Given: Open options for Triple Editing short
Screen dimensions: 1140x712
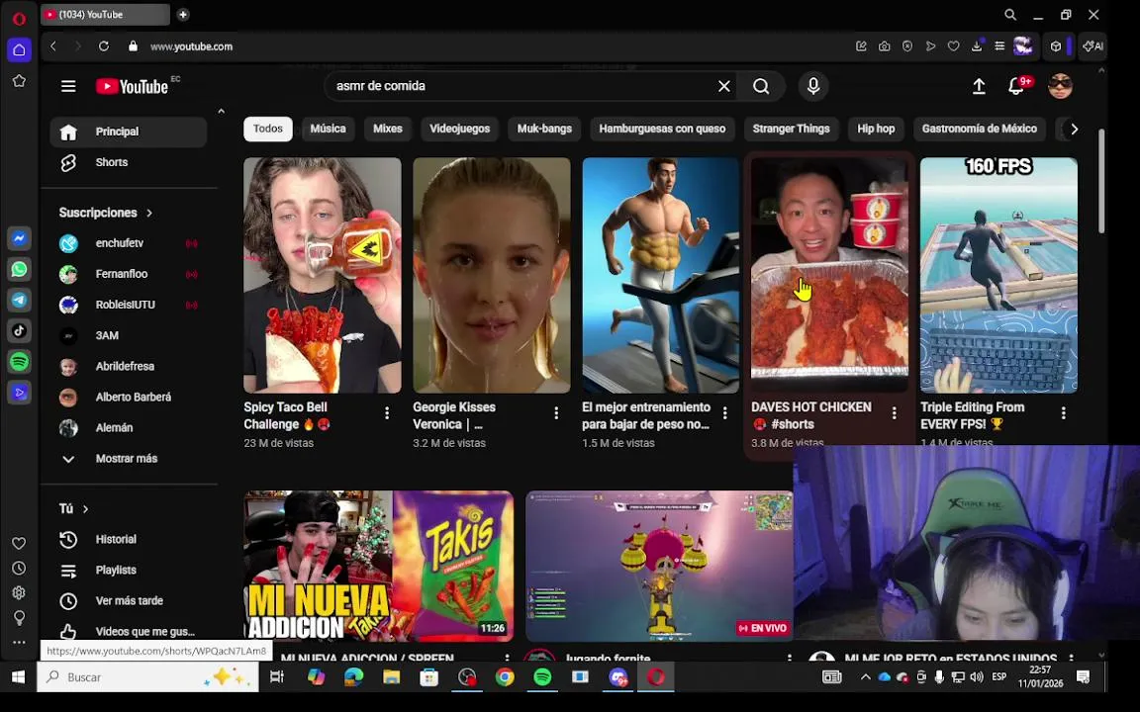Looking at the screenshot, I should (1064, 413).
